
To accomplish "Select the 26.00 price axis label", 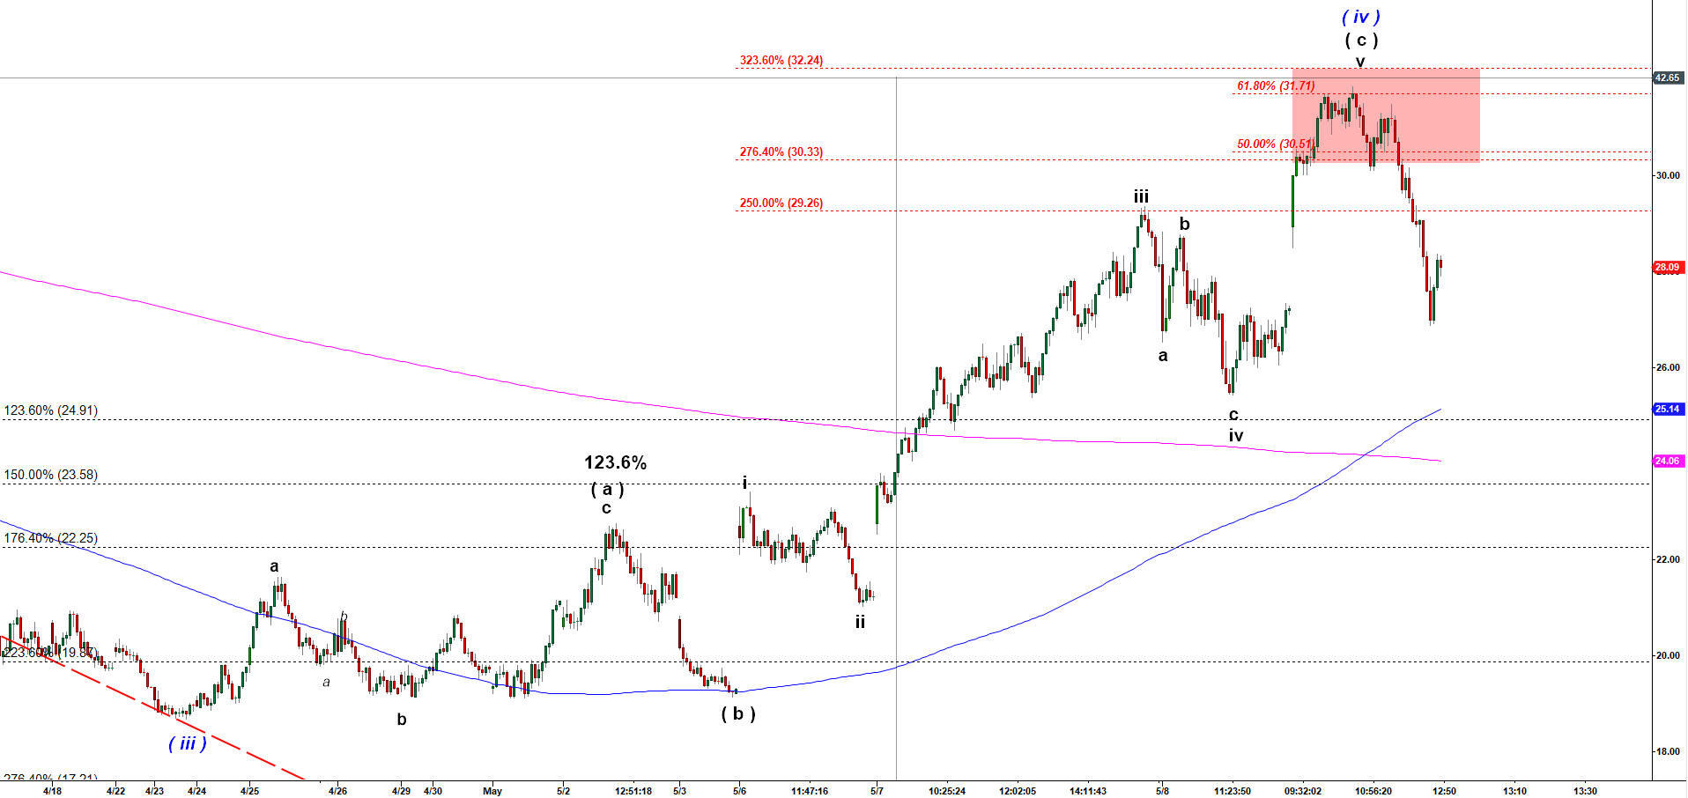I will tap(1668, 367).
